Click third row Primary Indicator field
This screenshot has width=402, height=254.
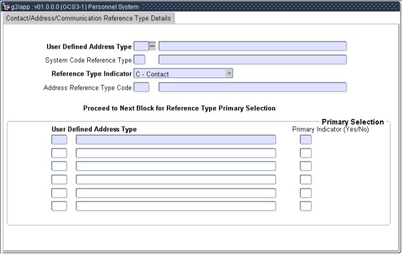[306, 166]
